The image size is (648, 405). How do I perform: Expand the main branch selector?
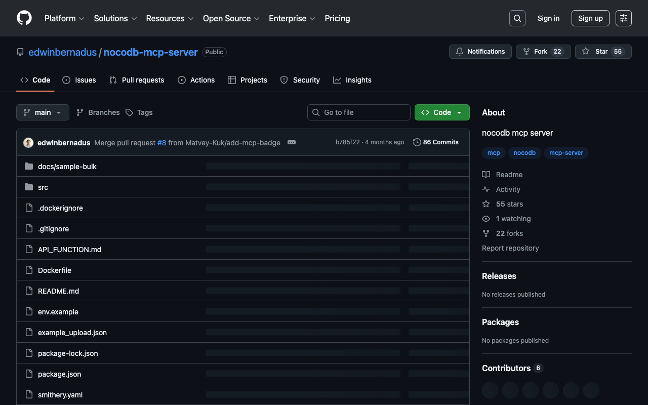click(x=43, y=112)
